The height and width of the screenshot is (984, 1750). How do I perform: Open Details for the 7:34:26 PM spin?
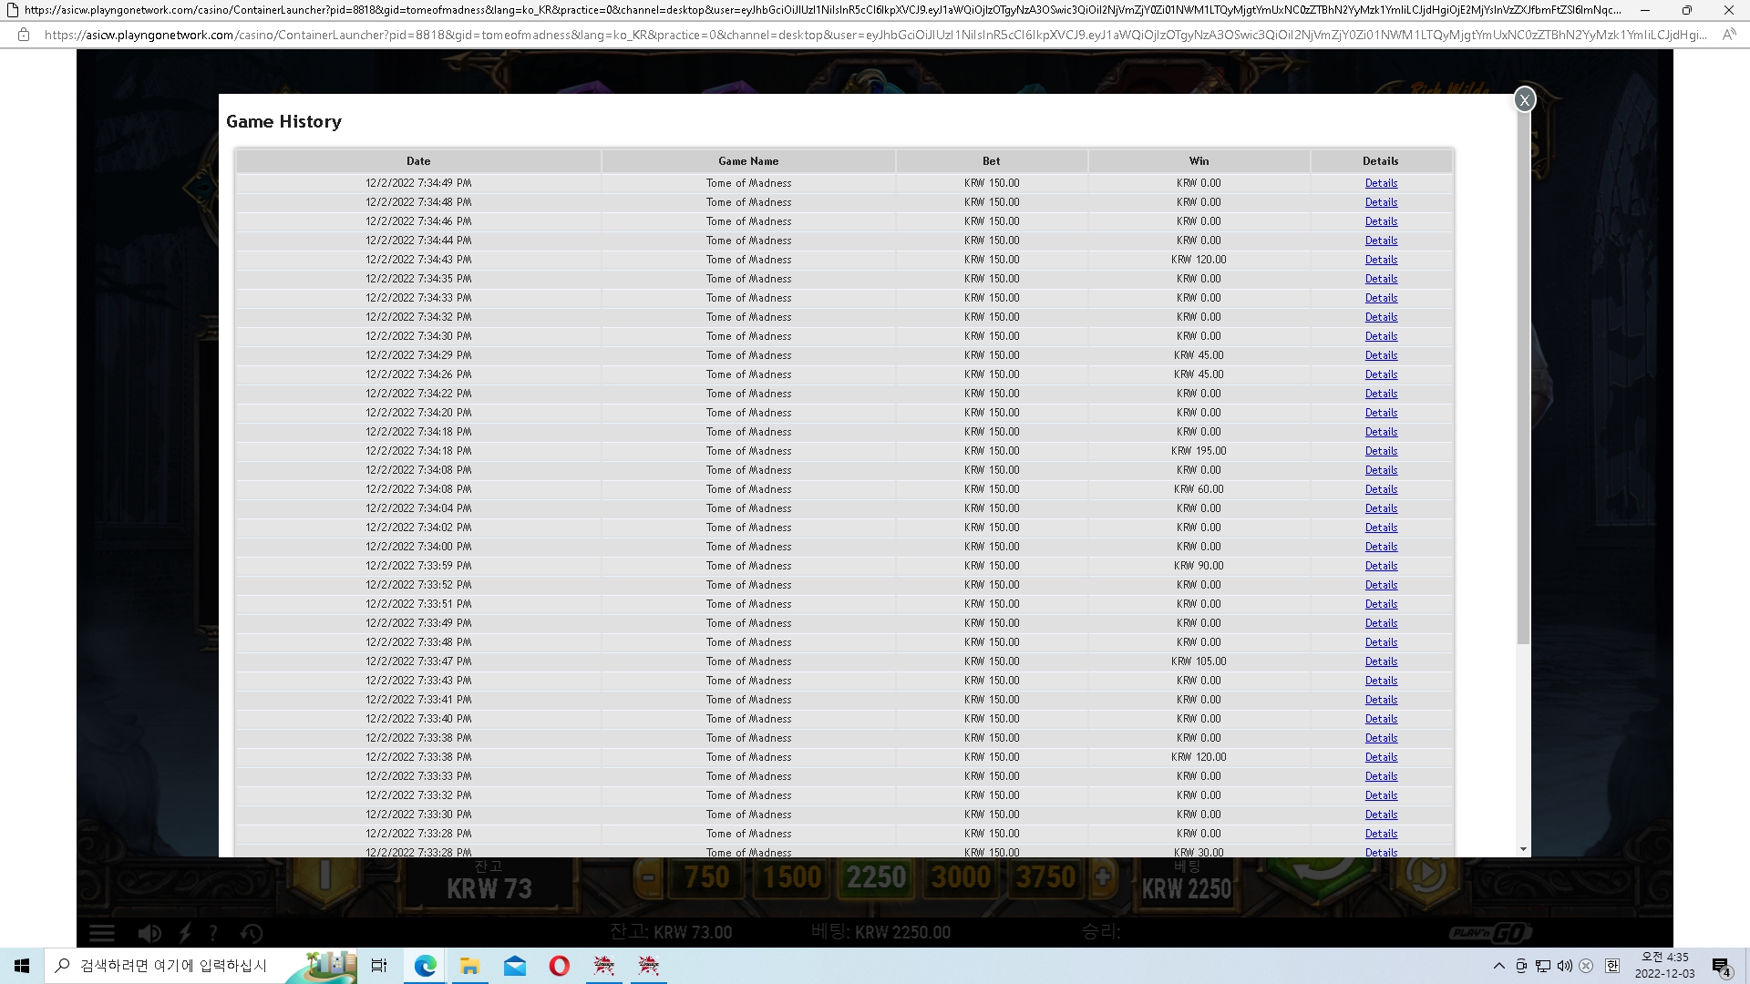[x=1381, y=374]
